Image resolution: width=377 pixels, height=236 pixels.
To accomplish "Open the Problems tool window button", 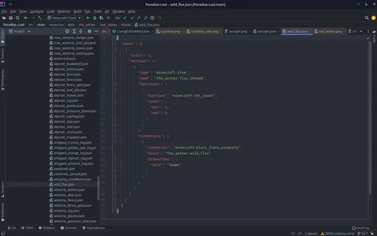I will (x=47, y=228).
